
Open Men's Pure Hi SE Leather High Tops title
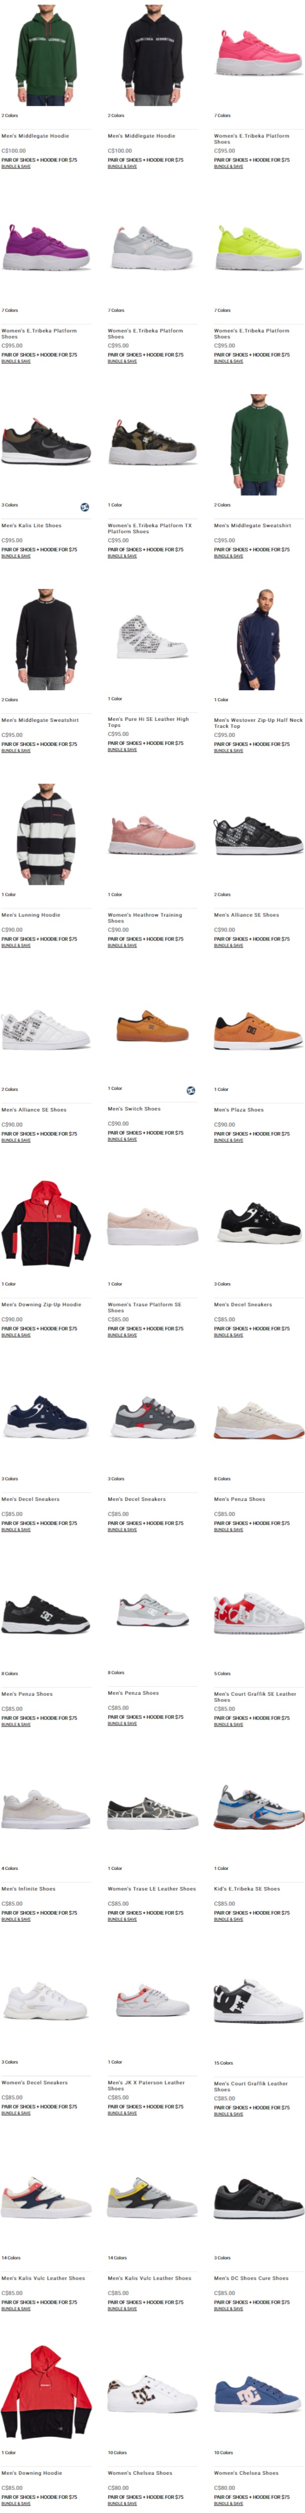click(x=148, y=722)
